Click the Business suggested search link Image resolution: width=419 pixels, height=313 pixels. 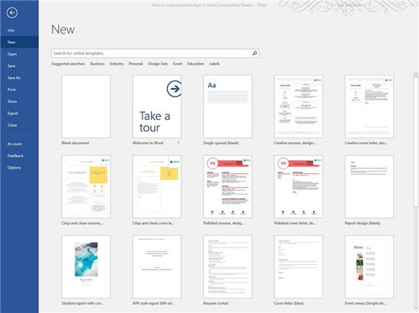coord(98,64)
